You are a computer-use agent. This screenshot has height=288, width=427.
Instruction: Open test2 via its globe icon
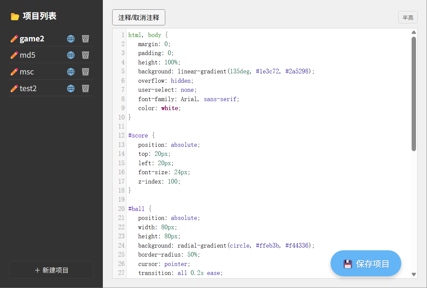tap(71, 88)
